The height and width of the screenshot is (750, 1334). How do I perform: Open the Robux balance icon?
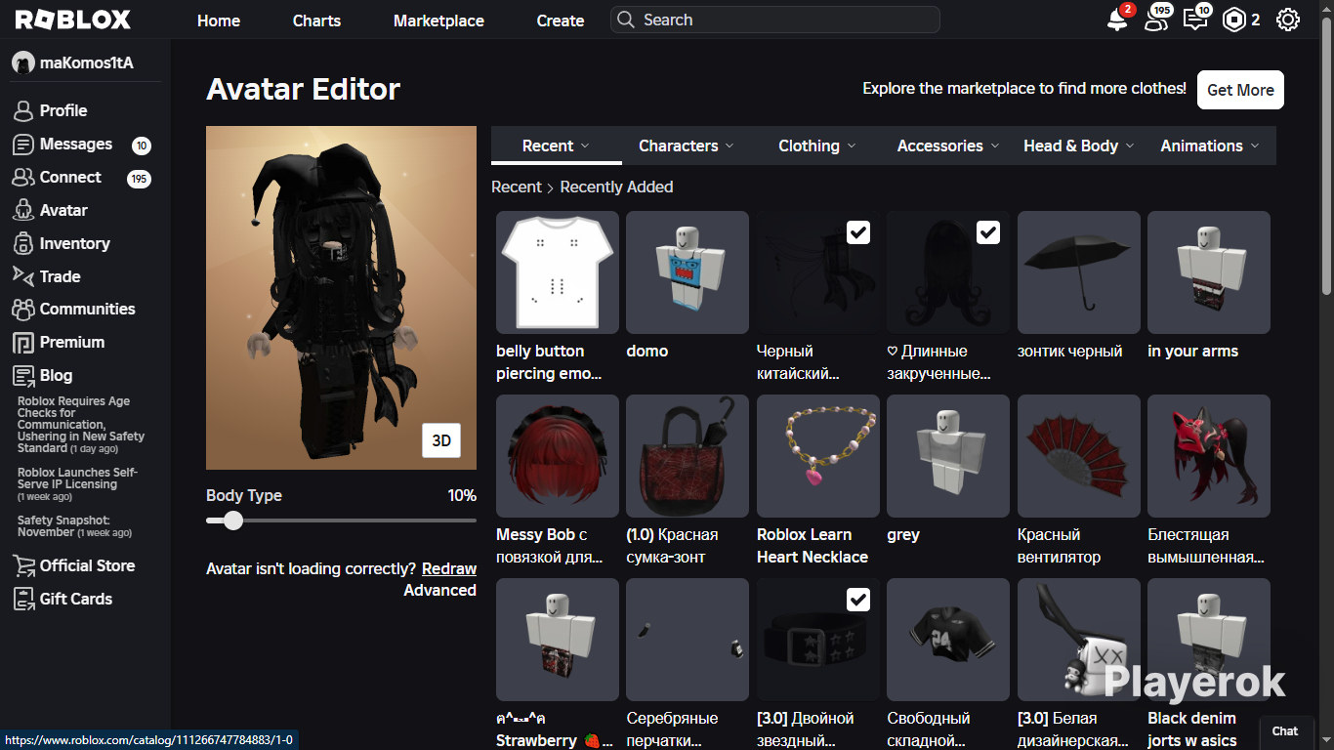[1235, 20]
